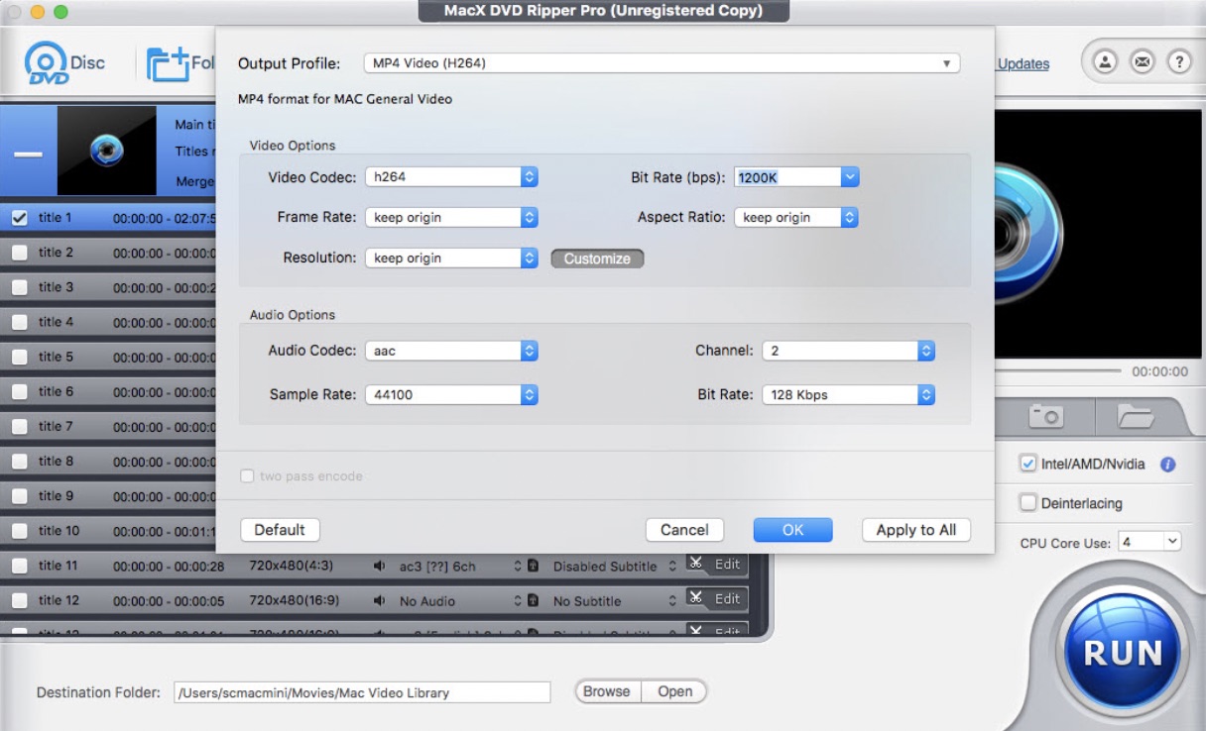The width and height of the screenshot is (1206, 731).
Task: Click 720x480(16:9) on title 12 row
Action: tap(295, 601)
